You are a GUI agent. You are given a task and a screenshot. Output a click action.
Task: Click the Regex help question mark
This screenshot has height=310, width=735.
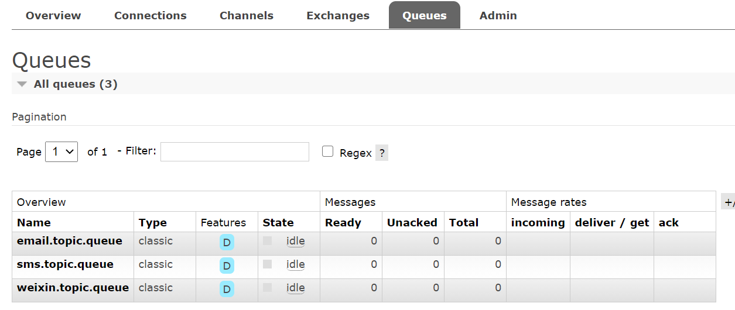[382, 153]
